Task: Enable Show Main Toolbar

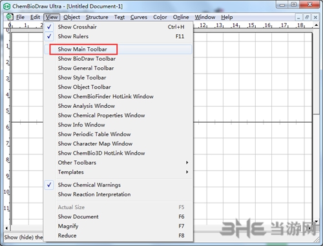Action: pyautogui.click(x=118, y=49)
